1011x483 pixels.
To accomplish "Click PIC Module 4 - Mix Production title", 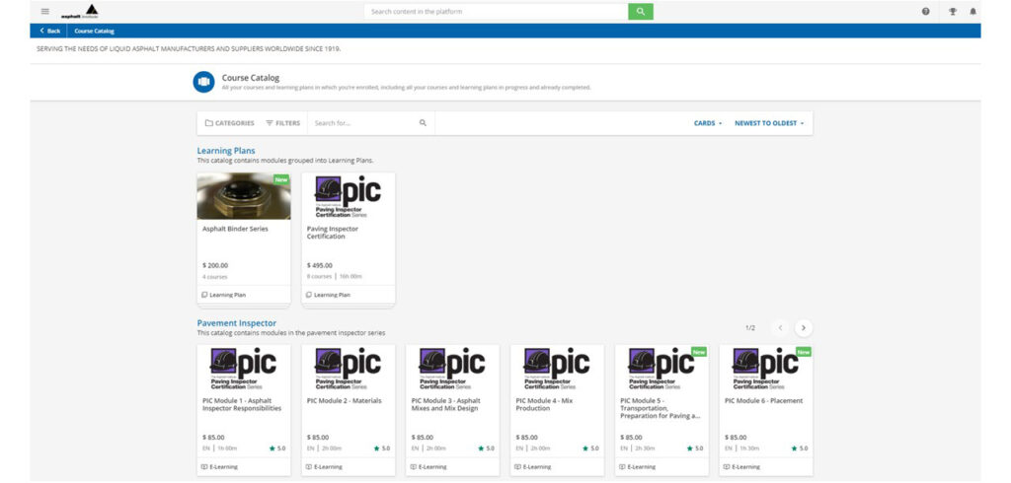I will click(x=544, y=404).
